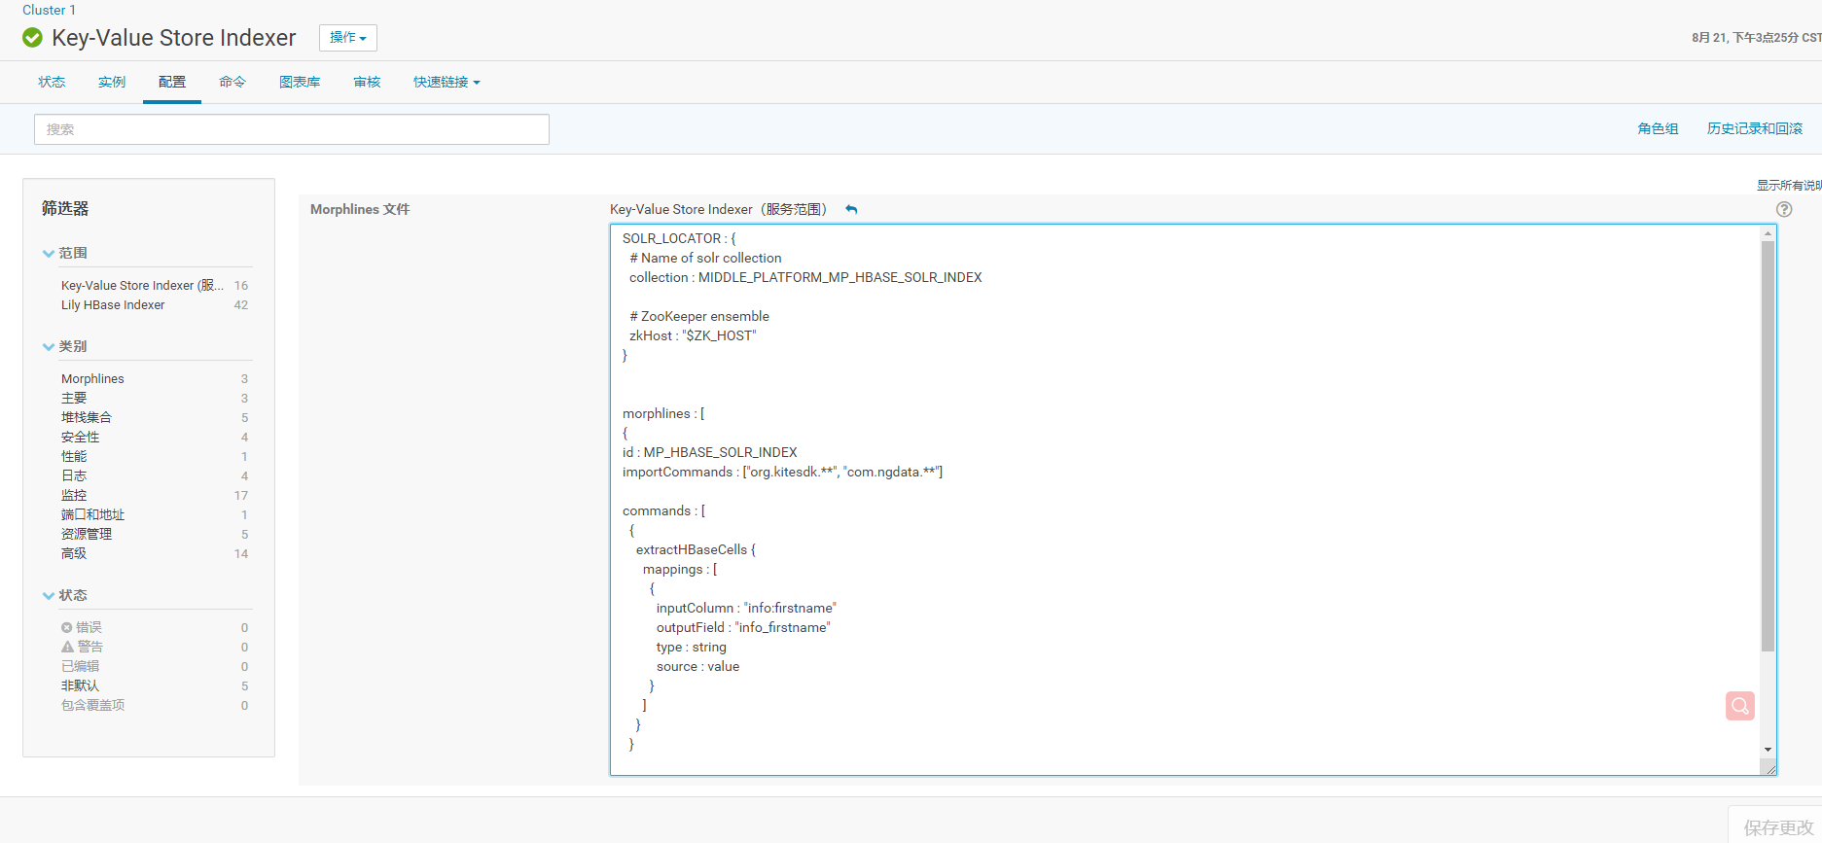Viewport: 1822px width, 843px height.
Task: Open the 图表库 charts library tab
Action: [x=300, y=82]
